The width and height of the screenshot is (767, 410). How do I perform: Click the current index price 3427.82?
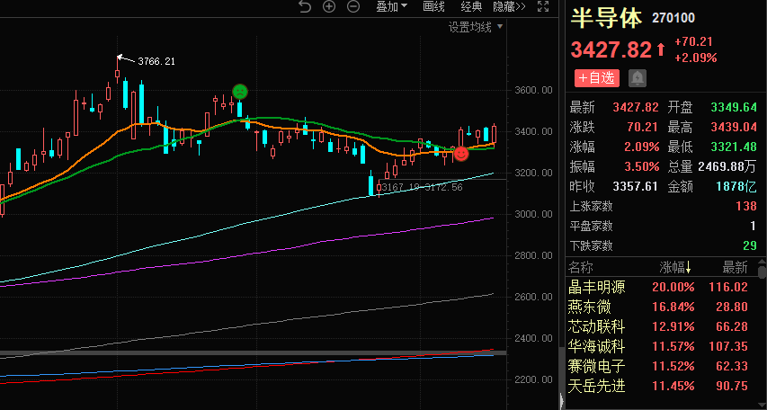(x=611, y=50)
